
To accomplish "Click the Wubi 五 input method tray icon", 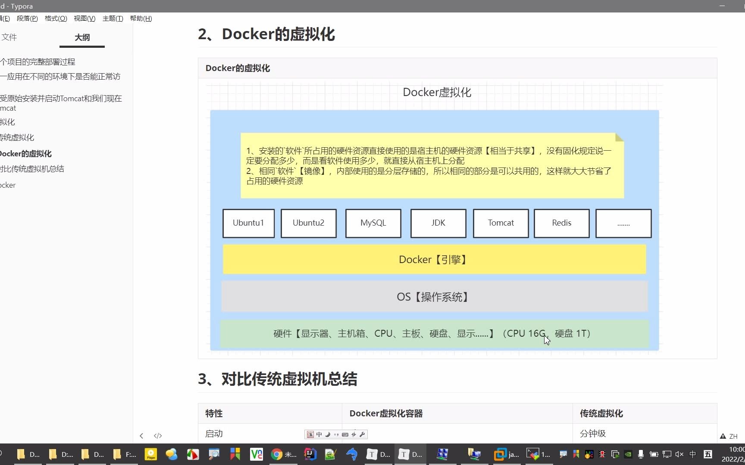I will pos(708,454).
